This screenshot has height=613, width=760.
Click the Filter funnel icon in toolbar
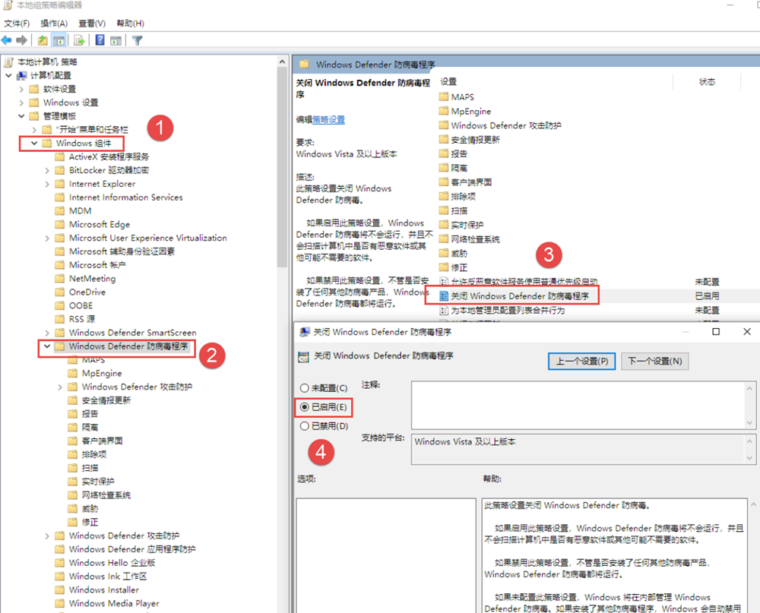point(137,40)
